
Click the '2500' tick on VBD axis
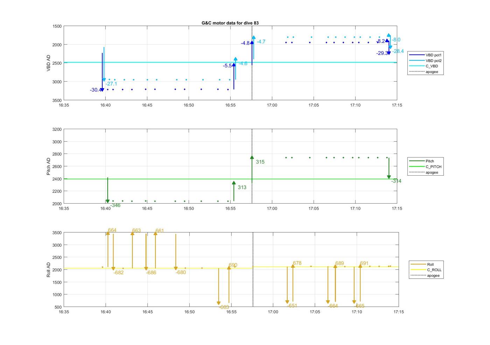[x=57, y=63]
